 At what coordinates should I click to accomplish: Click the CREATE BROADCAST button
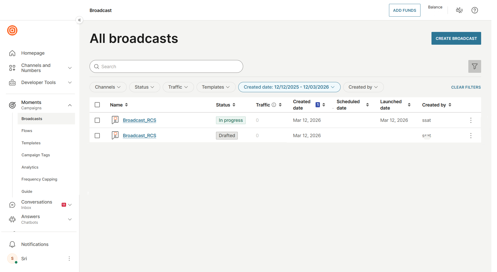[456, 38]
